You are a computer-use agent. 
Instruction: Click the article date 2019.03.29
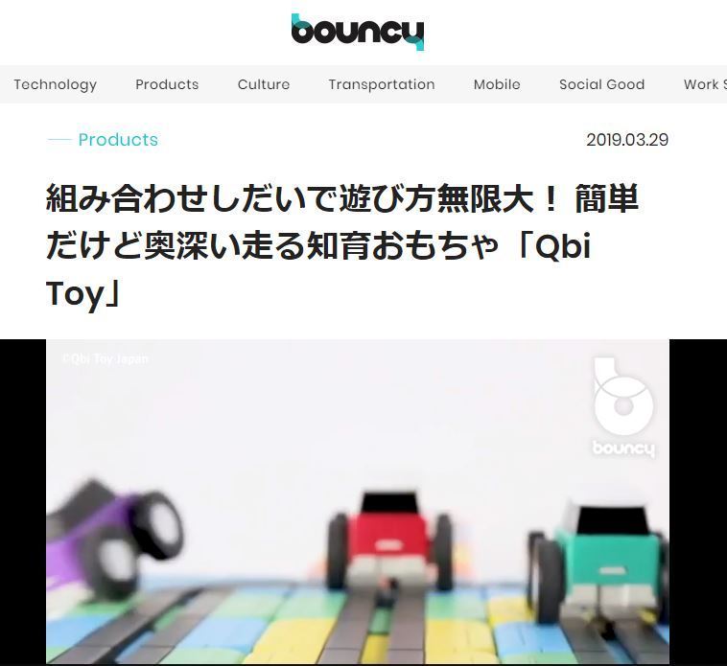click(627, 140)
